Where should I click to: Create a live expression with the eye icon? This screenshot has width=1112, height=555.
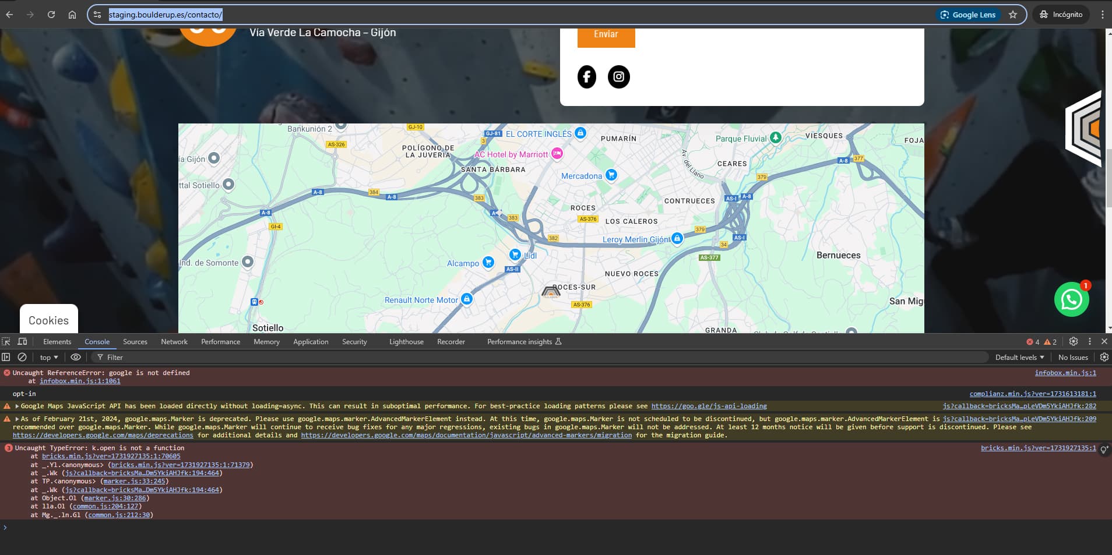pyautogui.click(x=75, y=357)
